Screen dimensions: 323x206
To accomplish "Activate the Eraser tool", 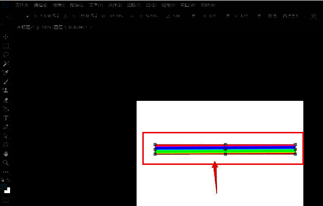I will (x=6, y=100).
